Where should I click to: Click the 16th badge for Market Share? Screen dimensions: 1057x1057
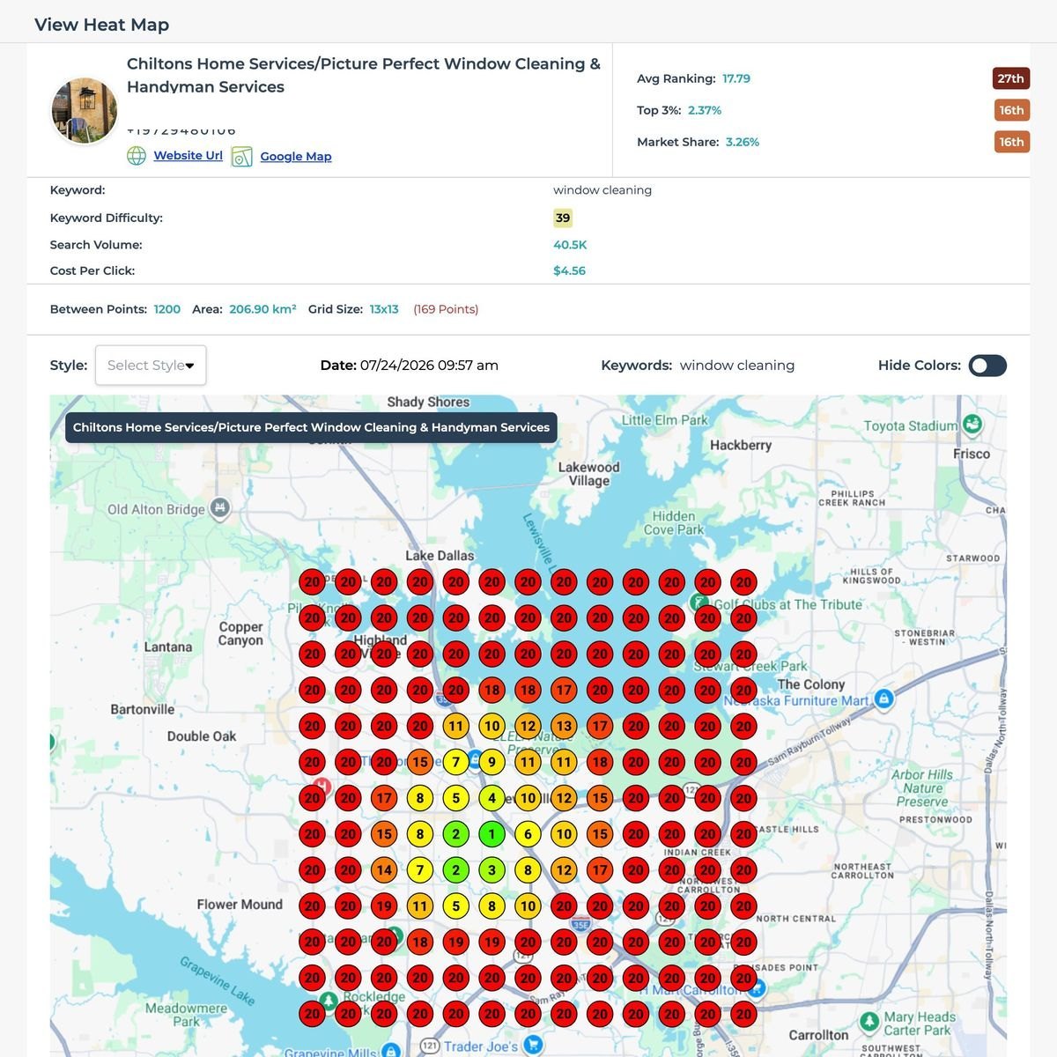click(x=1011, y=142)
